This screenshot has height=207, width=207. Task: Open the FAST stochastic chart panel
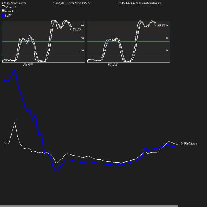click(43, 41)
